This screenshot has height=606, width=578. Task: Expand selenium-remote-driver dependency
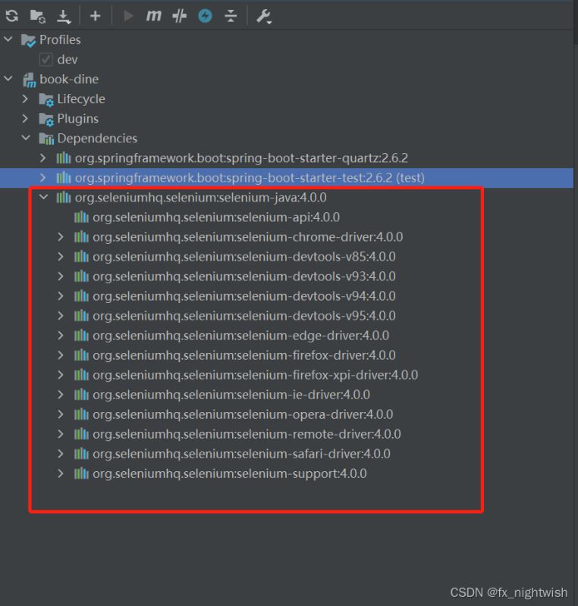coord(61,434)
